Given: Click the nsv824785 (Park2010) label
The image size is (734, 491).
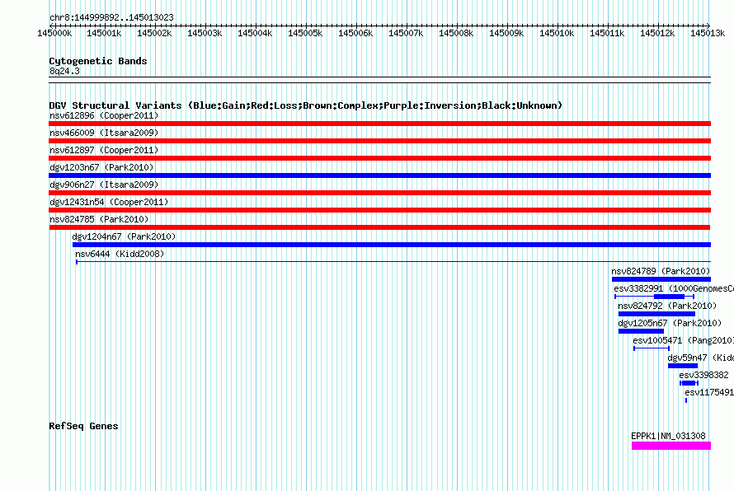Looking at the screenshot, I should coord(99,219).
